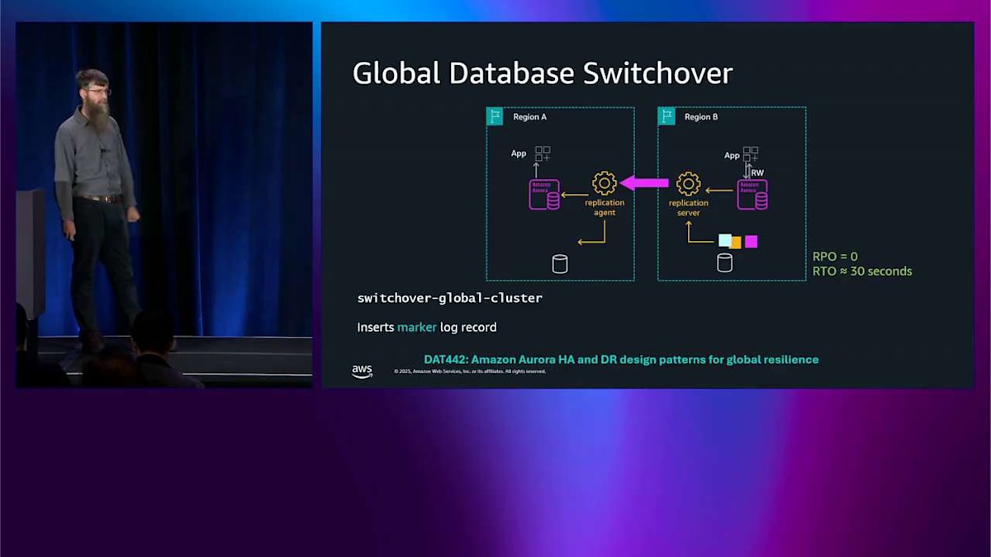
Task: Click the "RPO = 0" text
Action: tap(835, 257)
